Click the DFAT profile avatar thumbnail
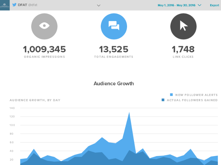Image resolution: width=221 pixels, height=165 pixels. pos(5,5)
